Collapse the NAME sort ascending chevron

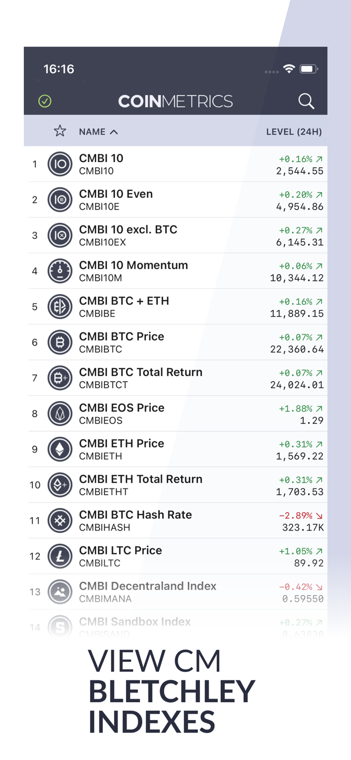(114, 131)
